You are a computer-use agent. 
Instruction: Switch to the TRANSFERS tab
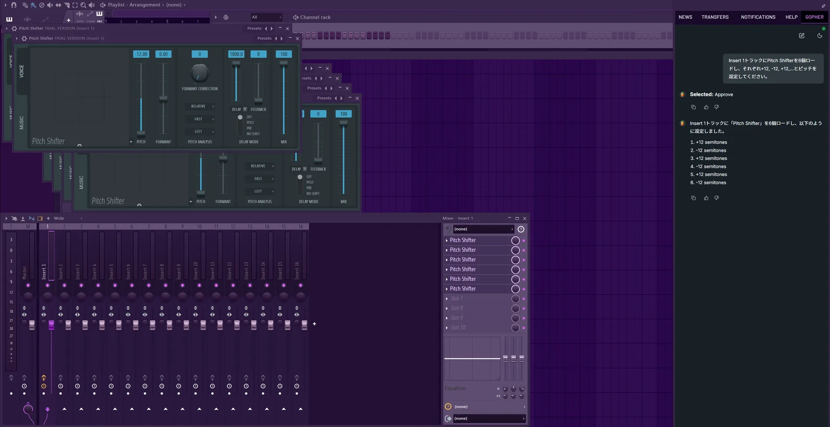[715, 17]
